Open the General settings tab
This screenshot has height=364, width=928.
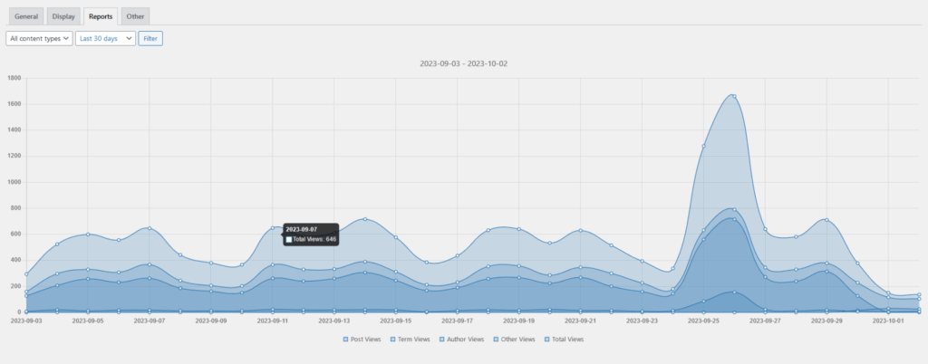point(26,16)
